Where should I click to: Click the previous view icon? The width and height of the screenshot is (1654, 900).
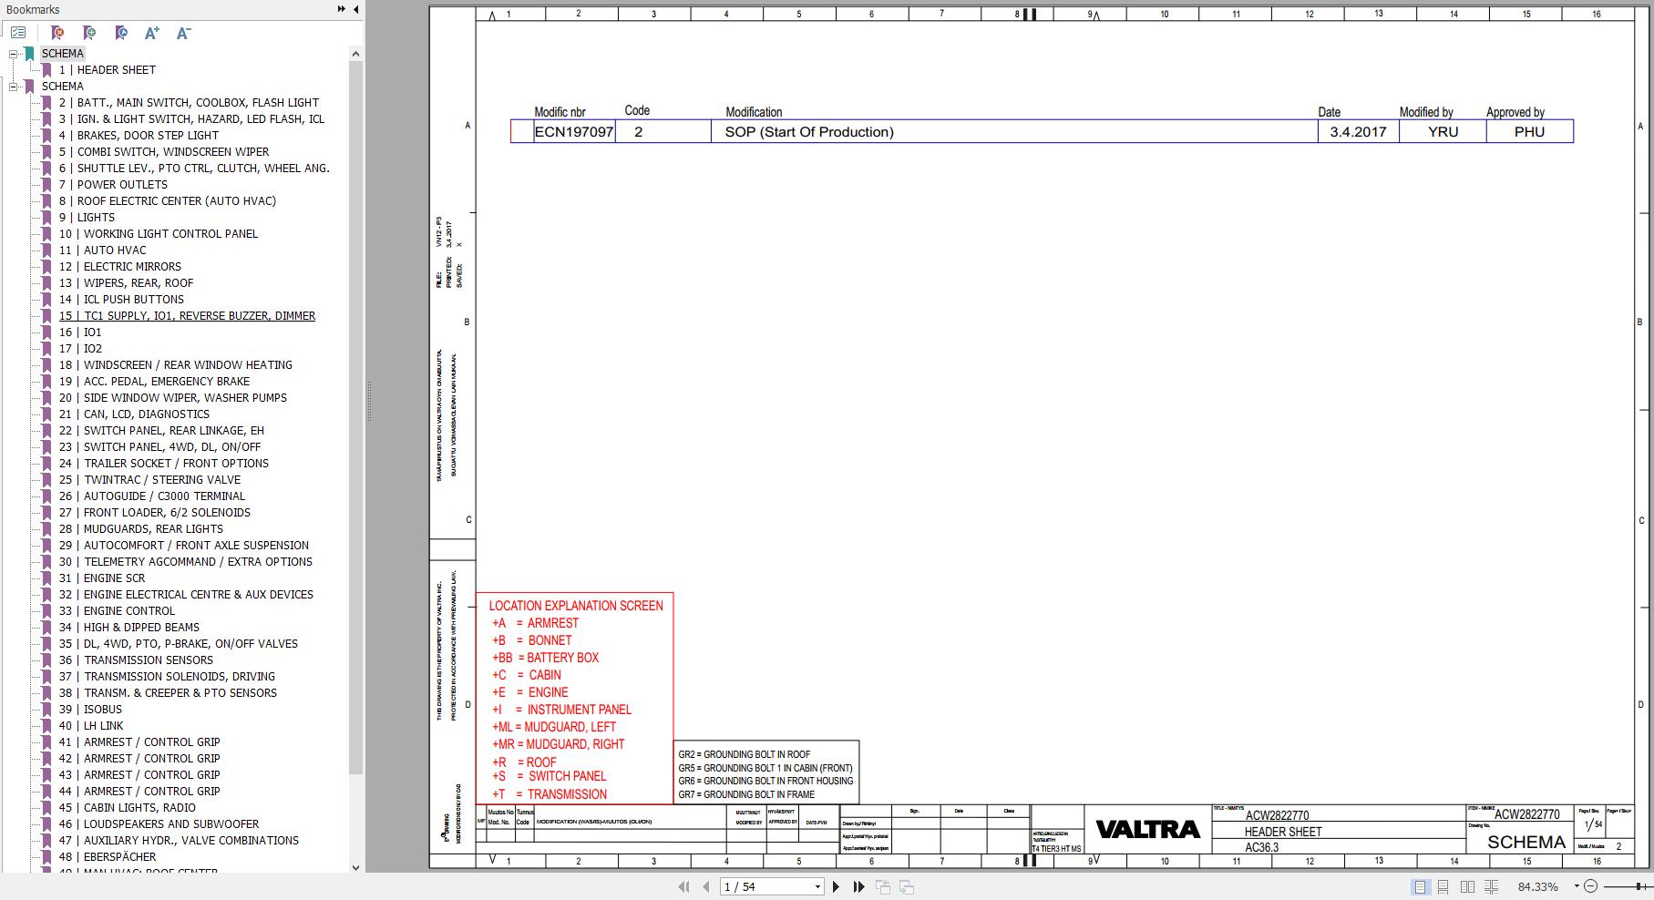click(x=883, y=886)
